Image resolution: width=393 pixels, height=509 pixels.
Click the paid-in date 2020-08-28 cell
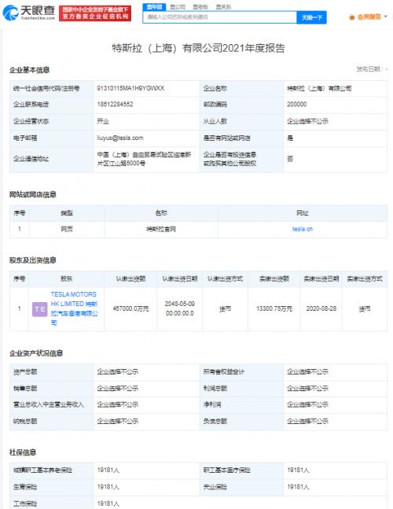coord(321,308)
